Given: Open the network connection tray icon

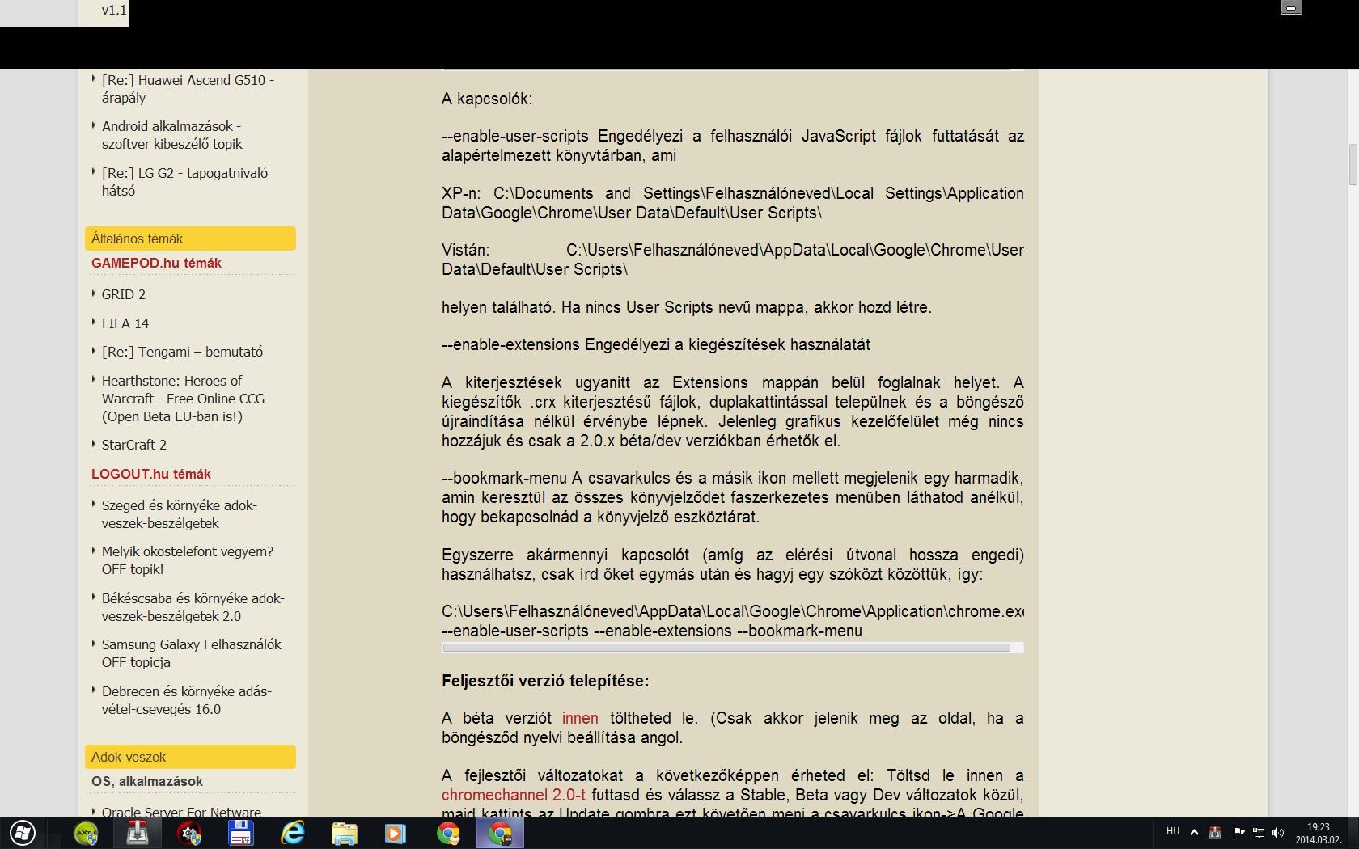Looking at the screenshot, I should [1258, 832].
